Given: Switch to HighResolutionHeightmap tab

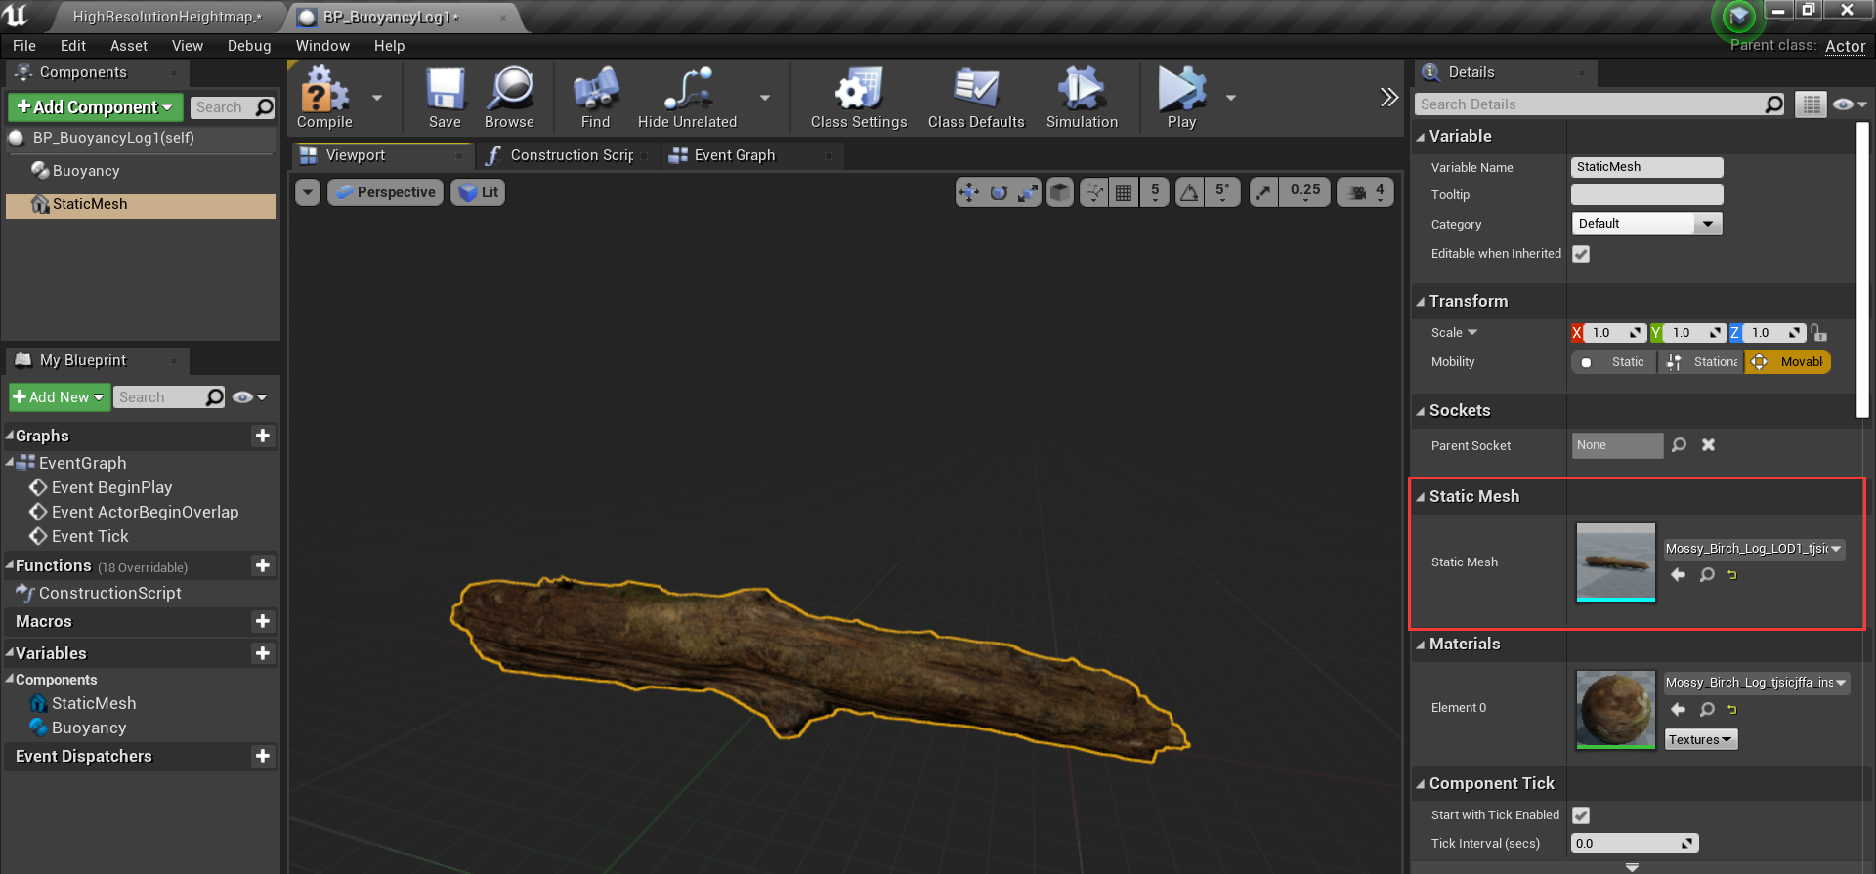Looking at the screenshot, I should pos(166,17).
